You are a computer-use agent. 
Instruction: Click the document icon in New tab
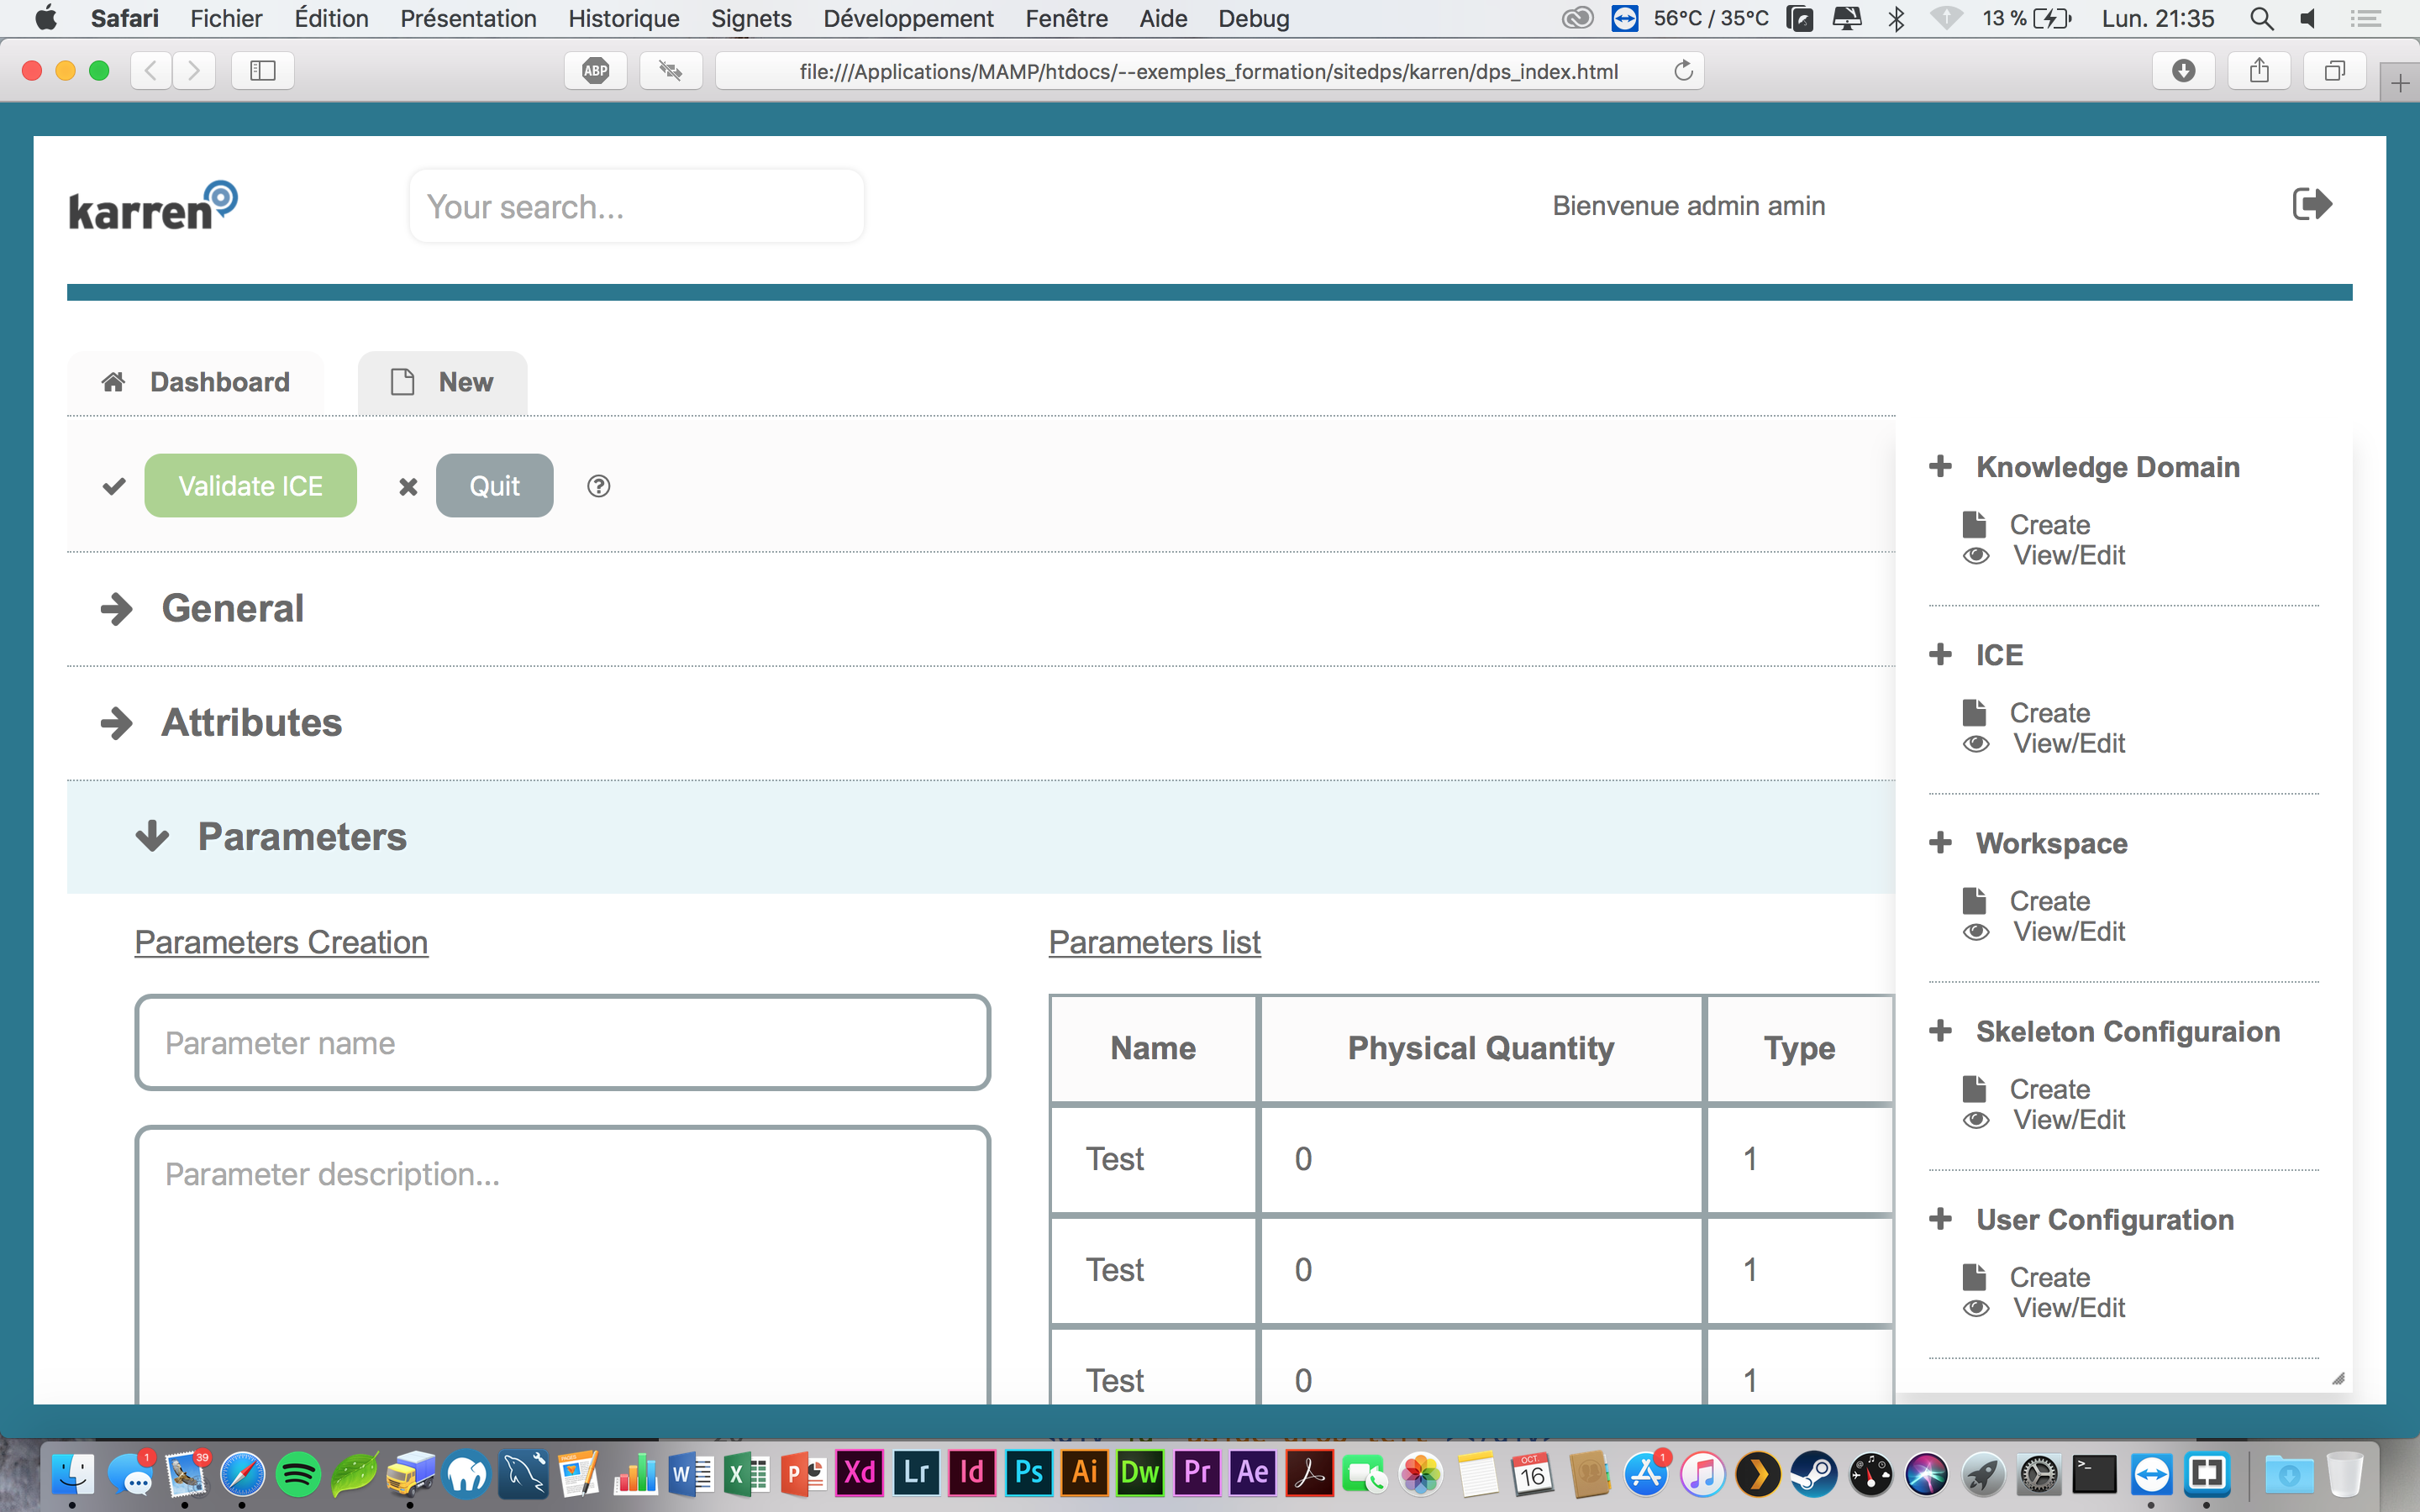click(x=402, y=382)
